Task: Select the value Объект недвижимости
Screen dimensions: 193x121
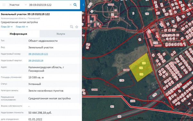Action: click(x=43, y=41)
